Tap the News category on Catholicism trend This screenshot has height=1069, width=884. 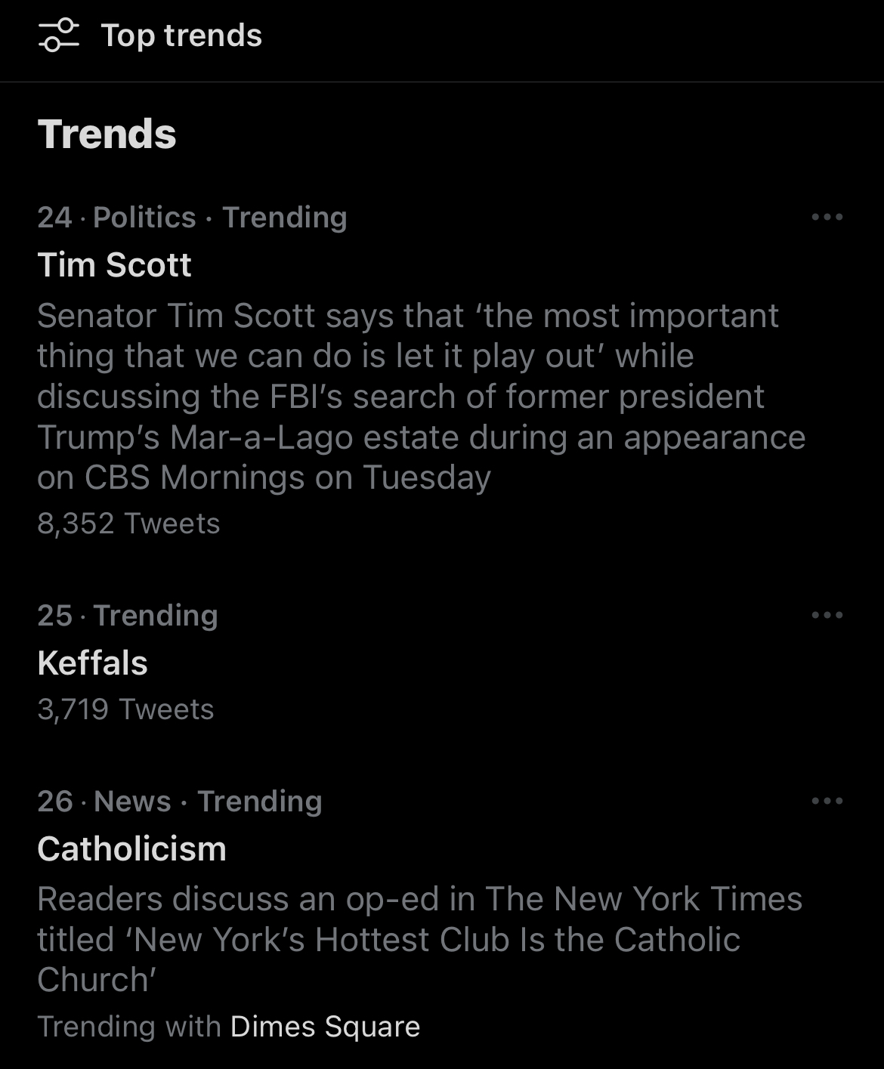coord(132,802)
